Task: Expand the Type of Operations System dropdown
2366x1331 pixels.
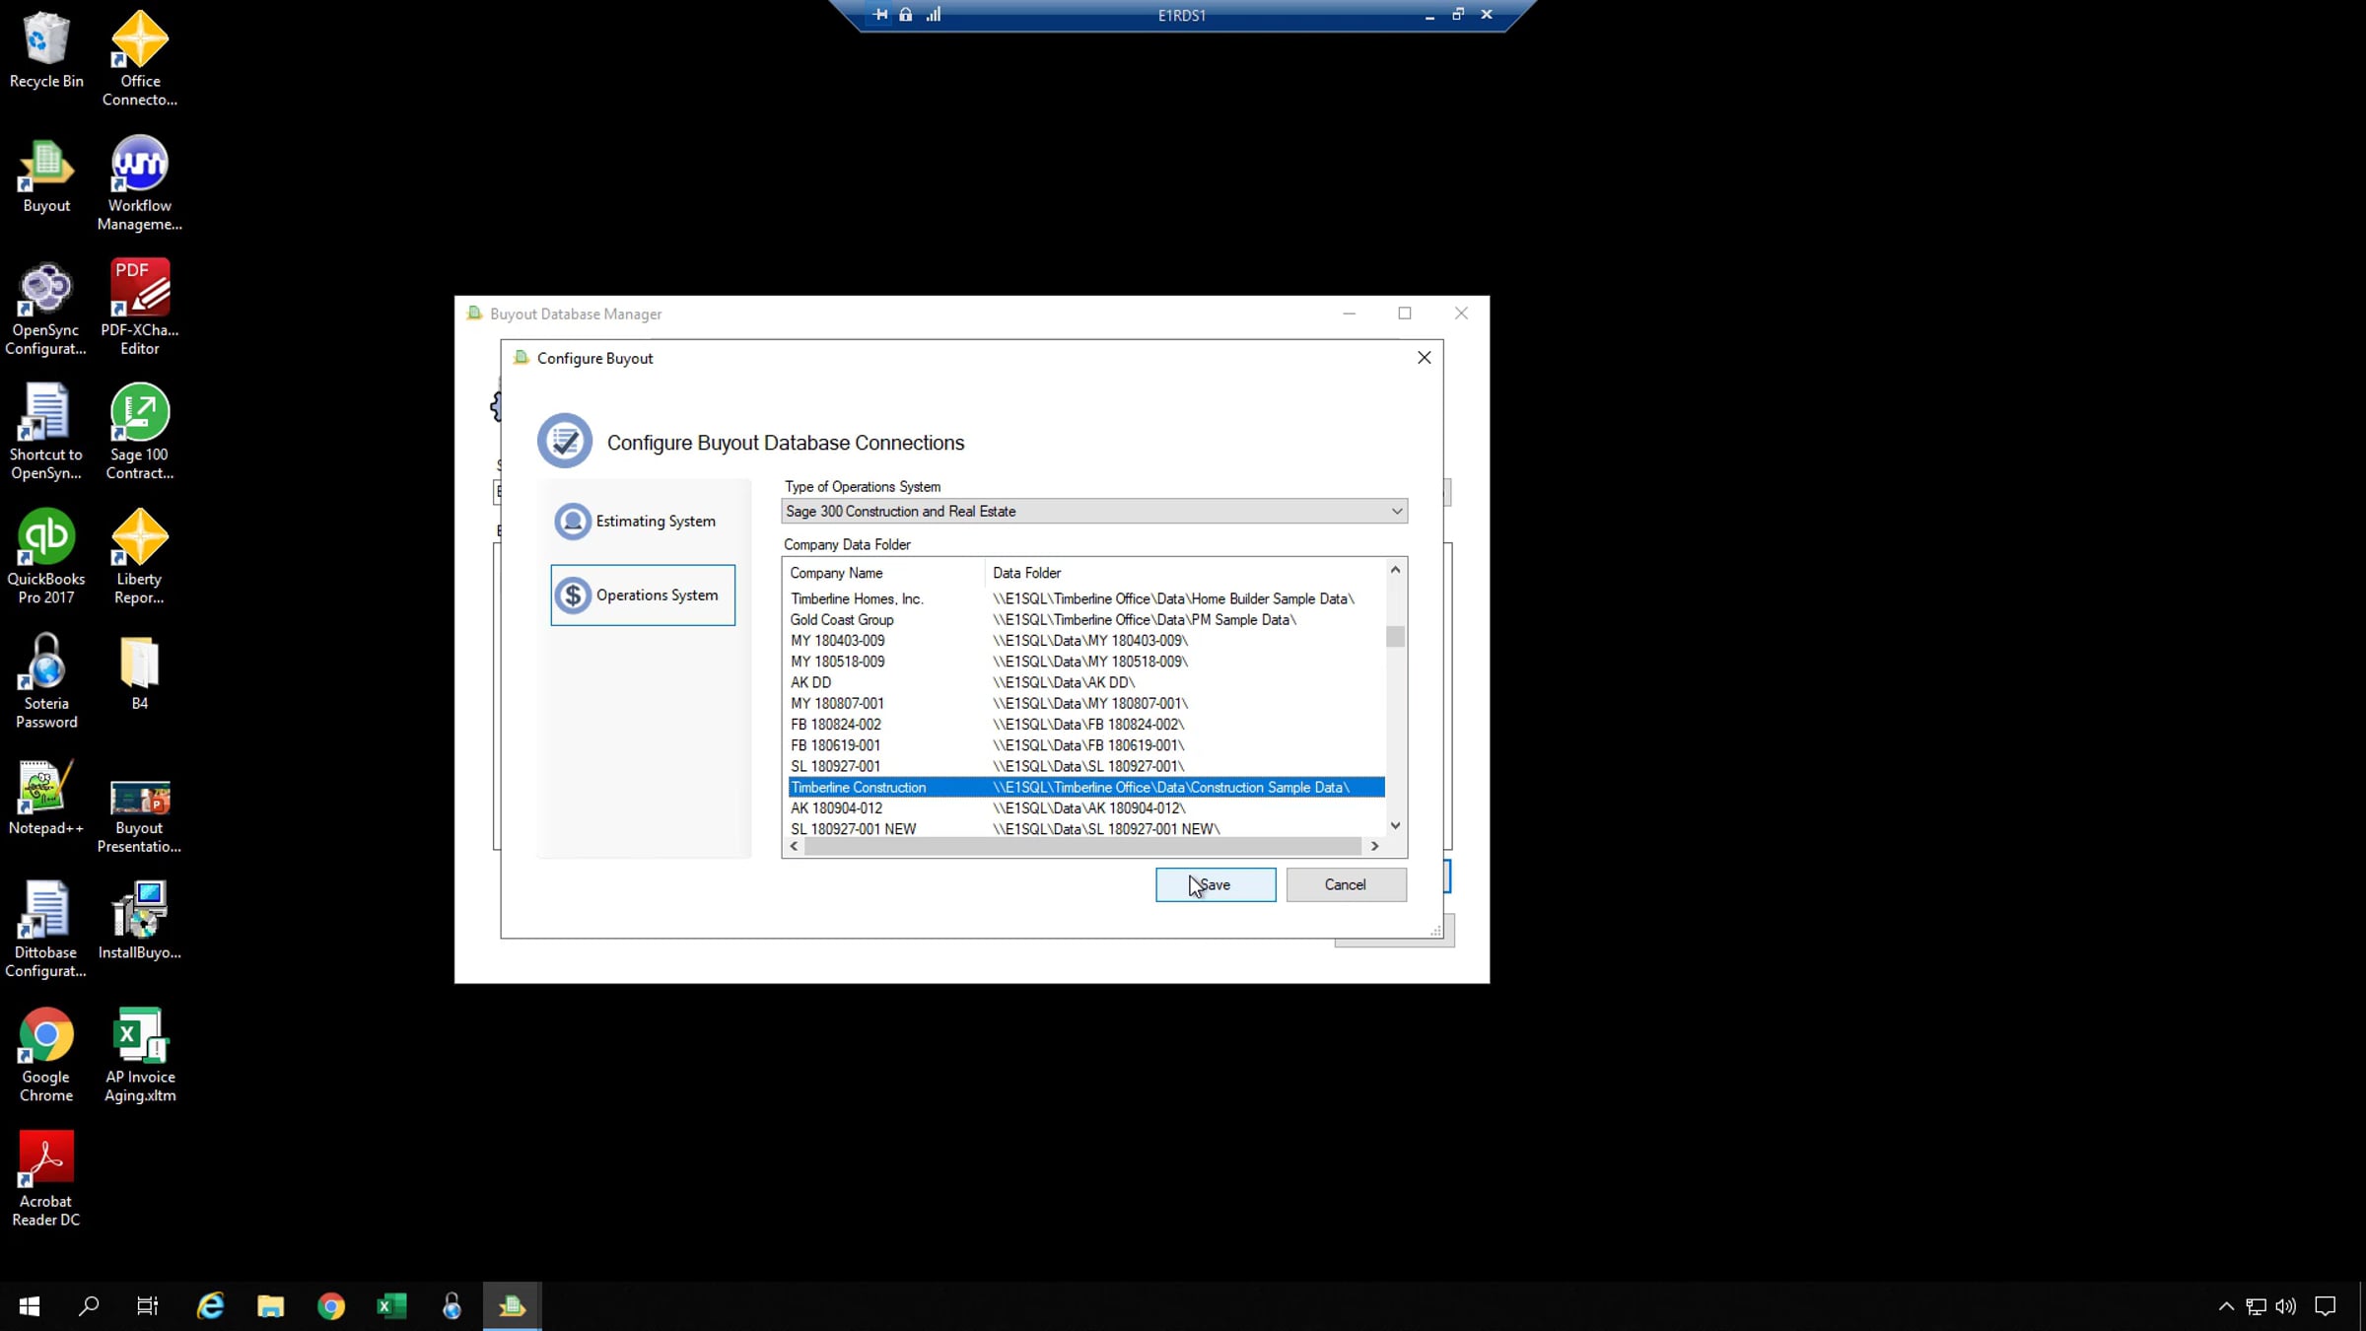Action: pos(1396,511)
